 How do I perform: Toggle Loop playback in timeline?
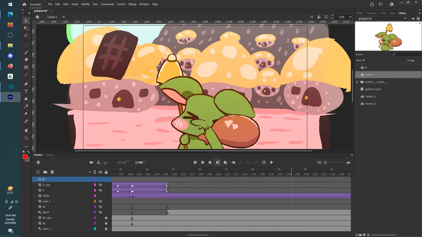(264, 162)
